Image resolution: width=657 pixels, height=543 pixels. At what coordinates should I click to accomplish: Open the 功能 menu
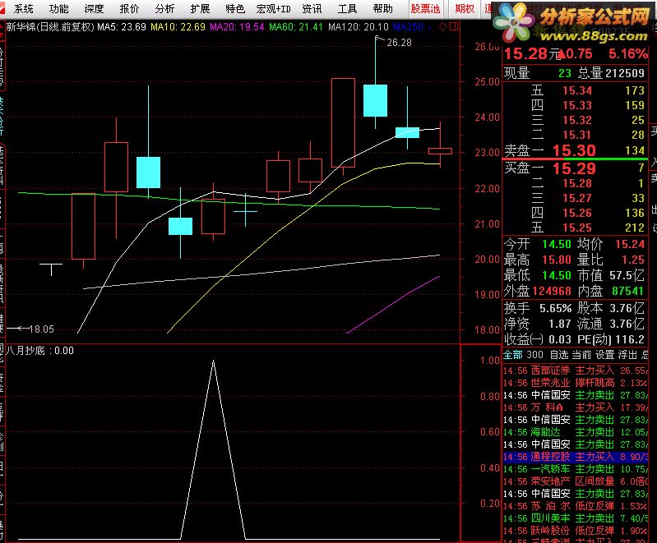(58, 8)
